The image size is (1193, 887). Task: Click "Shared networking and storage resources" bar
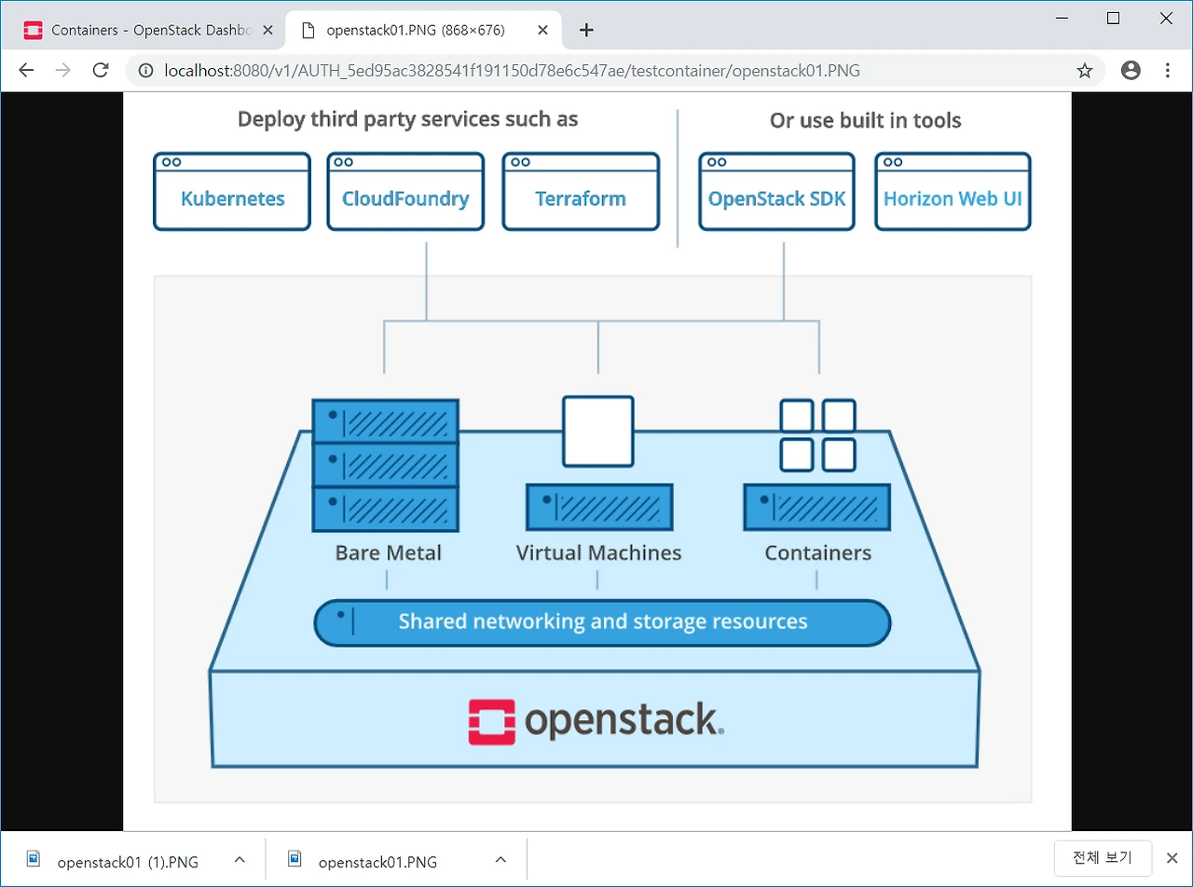click(602, 622)
